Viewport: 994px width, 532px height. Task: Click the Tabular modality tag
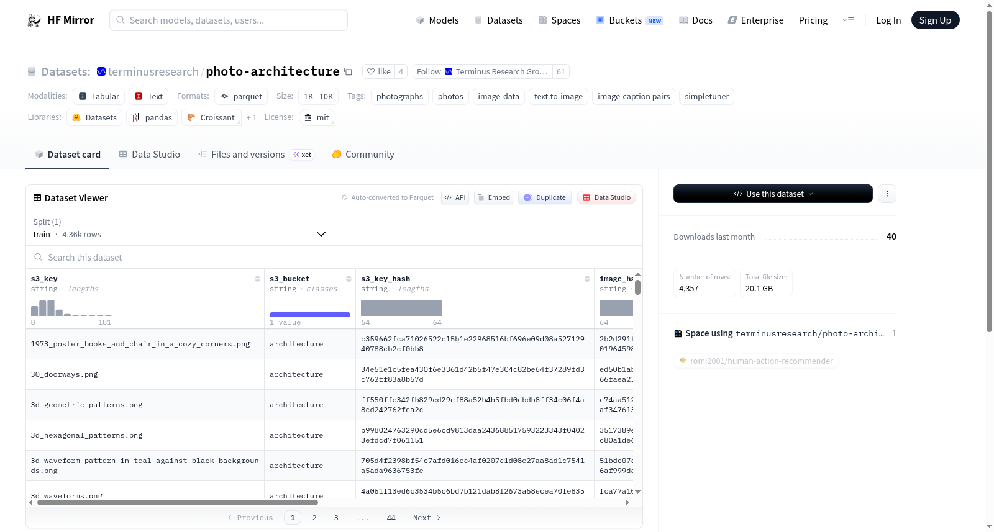click(99, 97)
